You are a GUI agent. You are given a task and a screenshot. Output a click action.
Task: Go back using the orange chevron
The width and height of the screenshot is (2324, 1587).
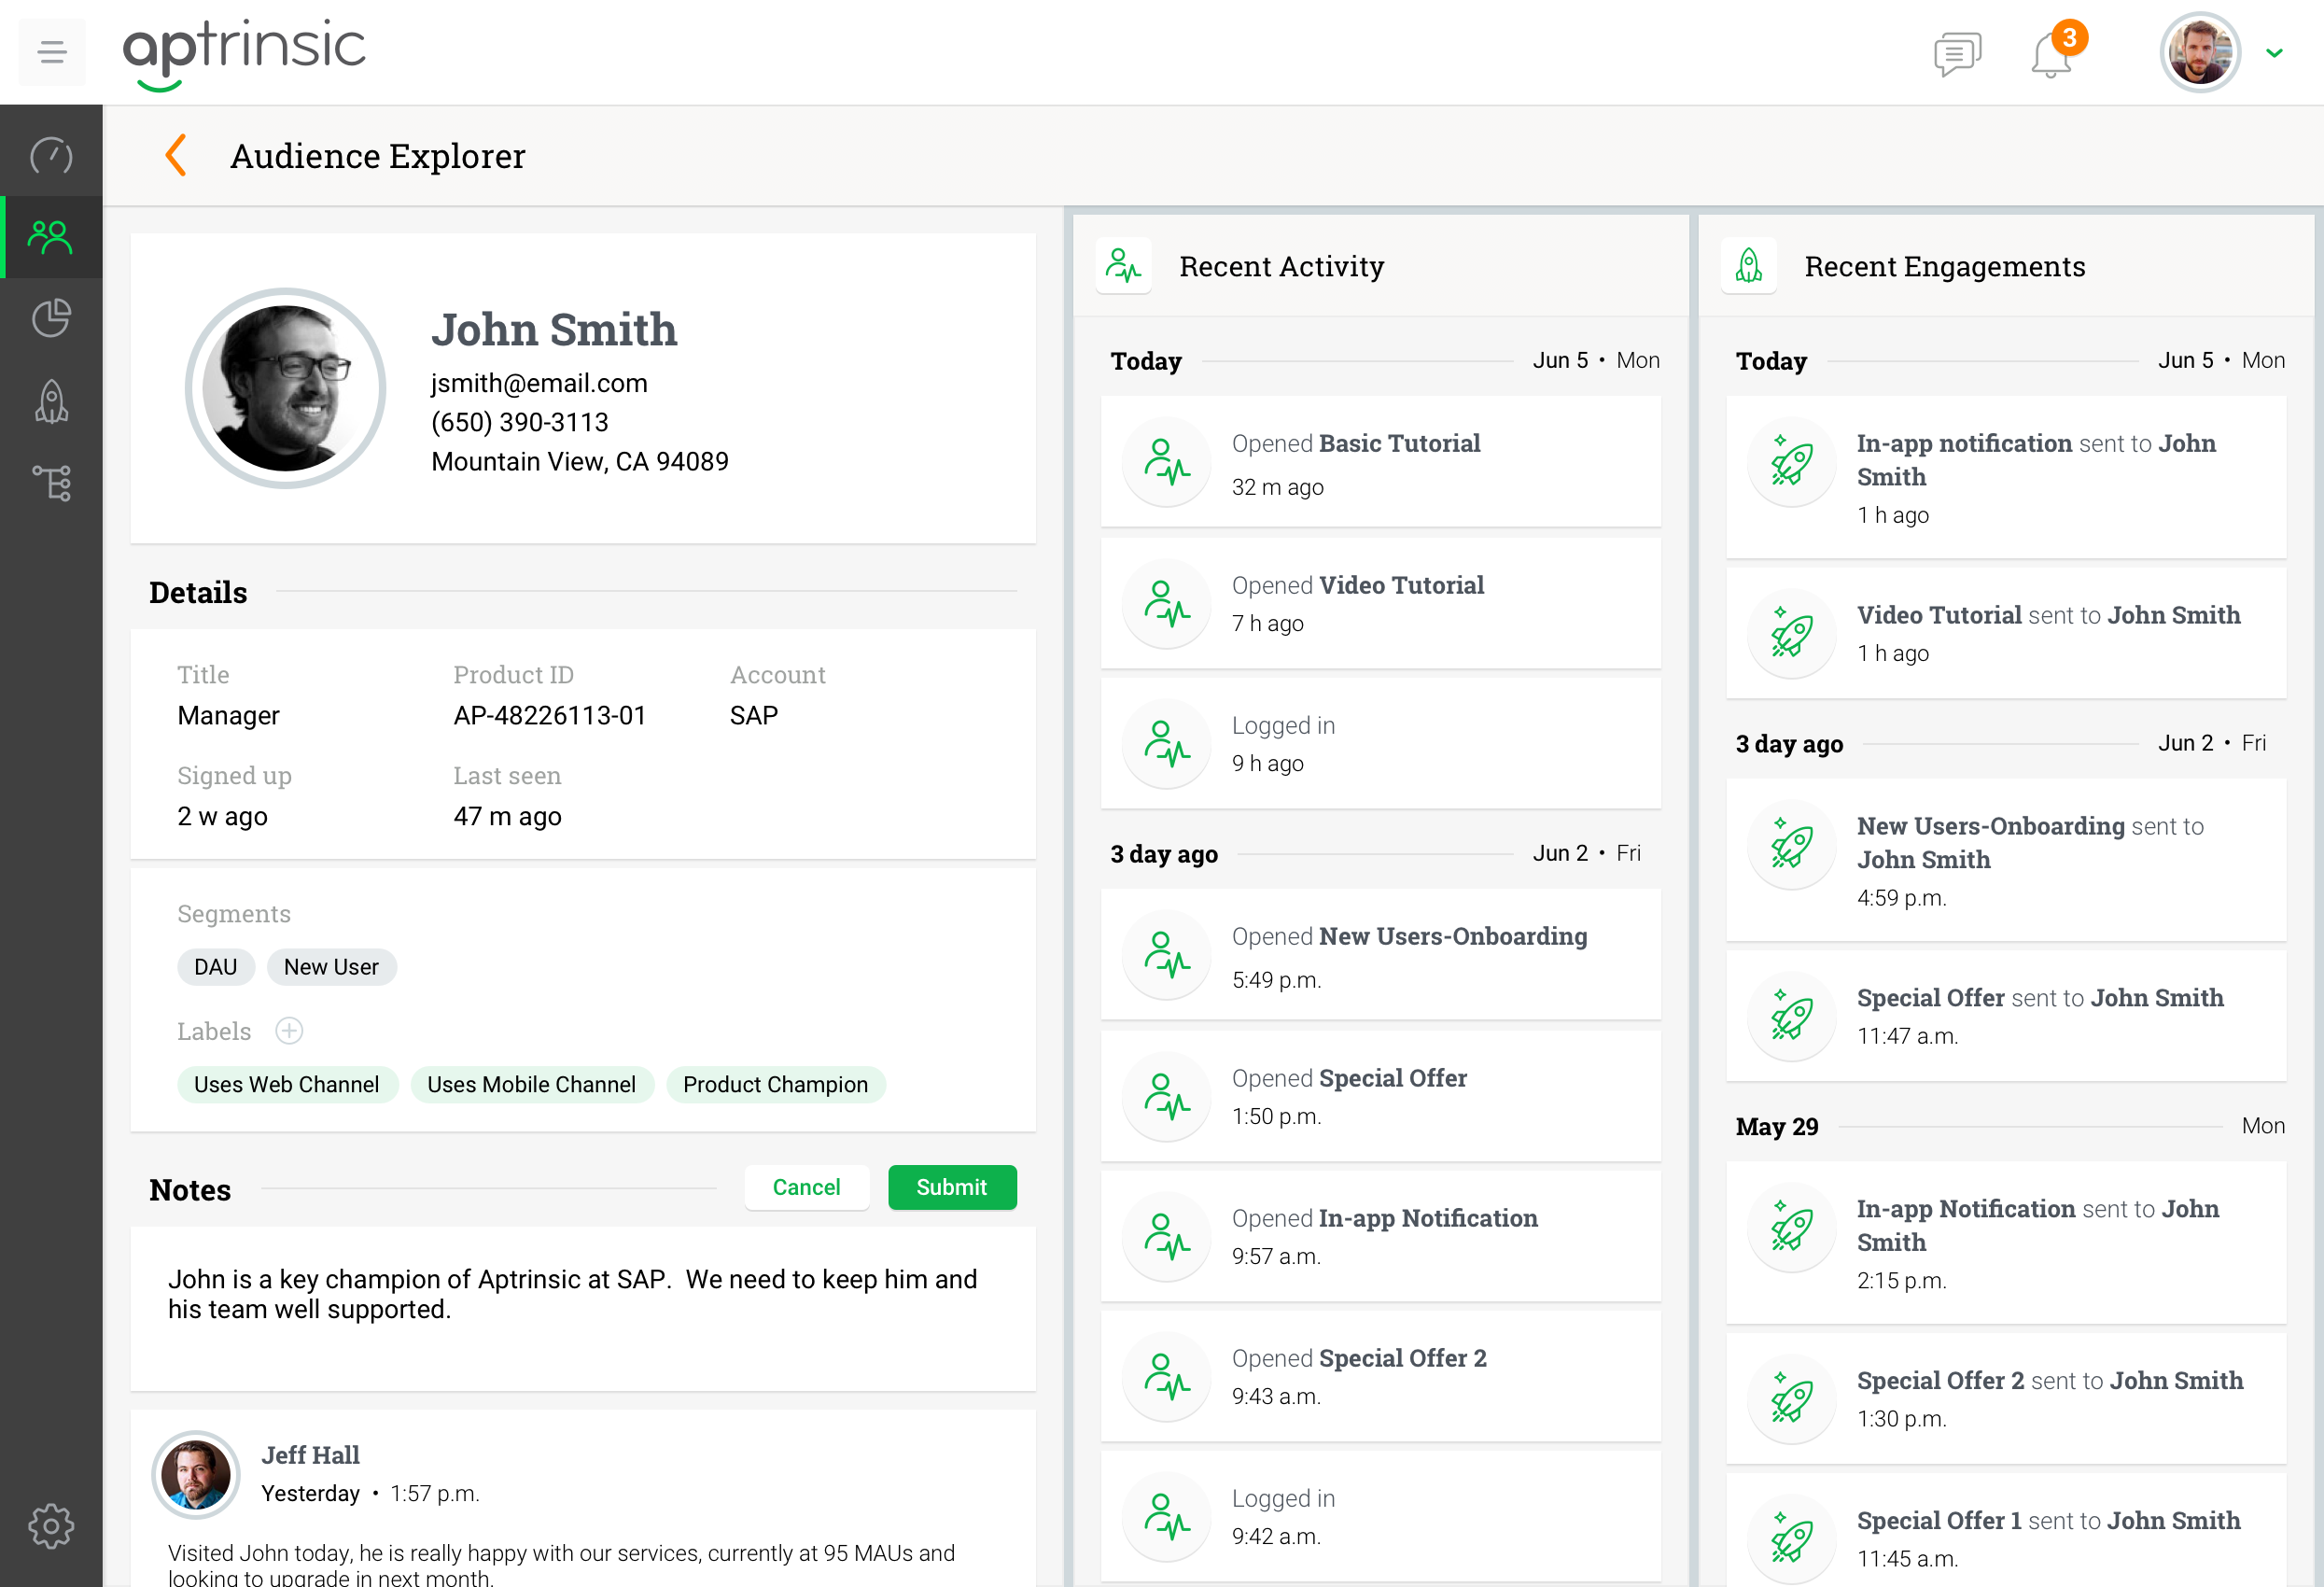pos(176,155)
